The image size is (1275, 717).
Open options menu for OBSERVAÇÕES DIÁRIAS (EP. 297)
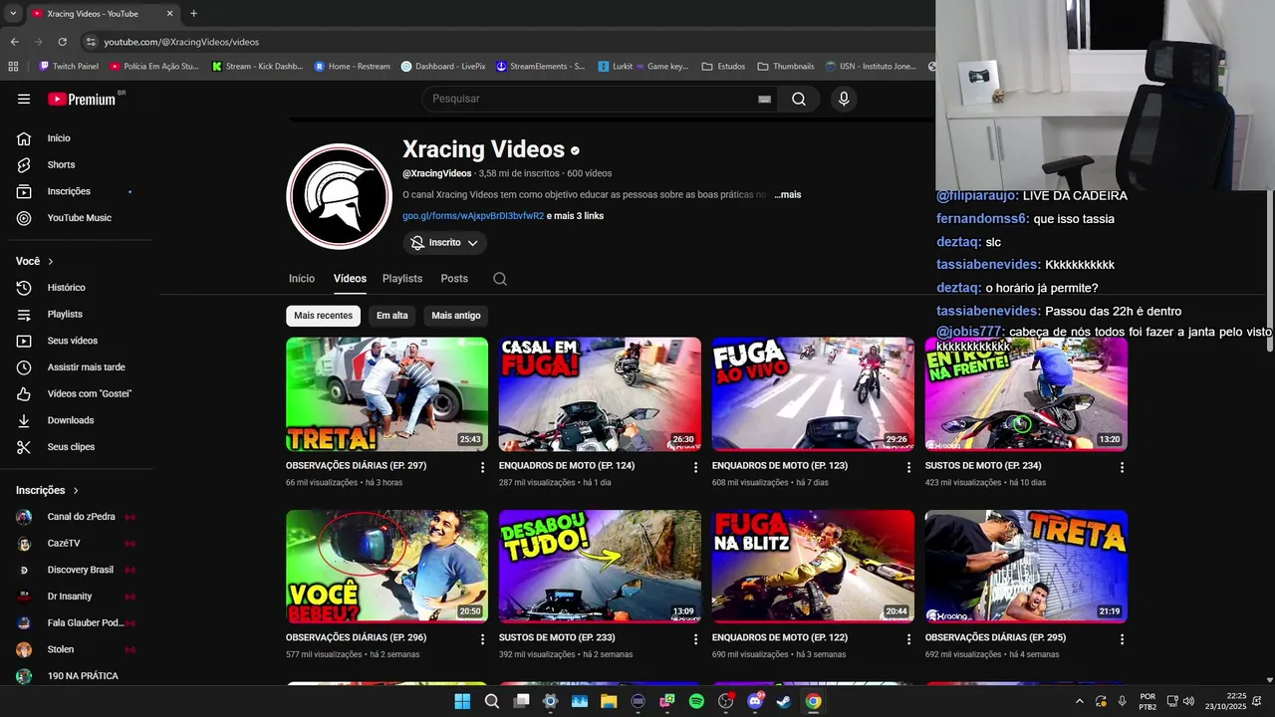482,467
